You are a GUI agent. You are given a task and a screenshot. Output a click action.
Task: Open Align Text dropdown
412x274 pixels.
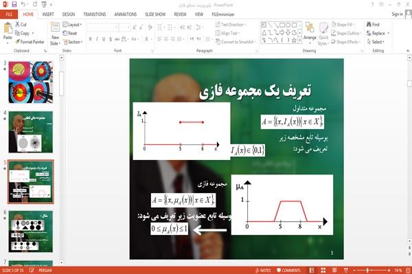[x=227, y=33]
